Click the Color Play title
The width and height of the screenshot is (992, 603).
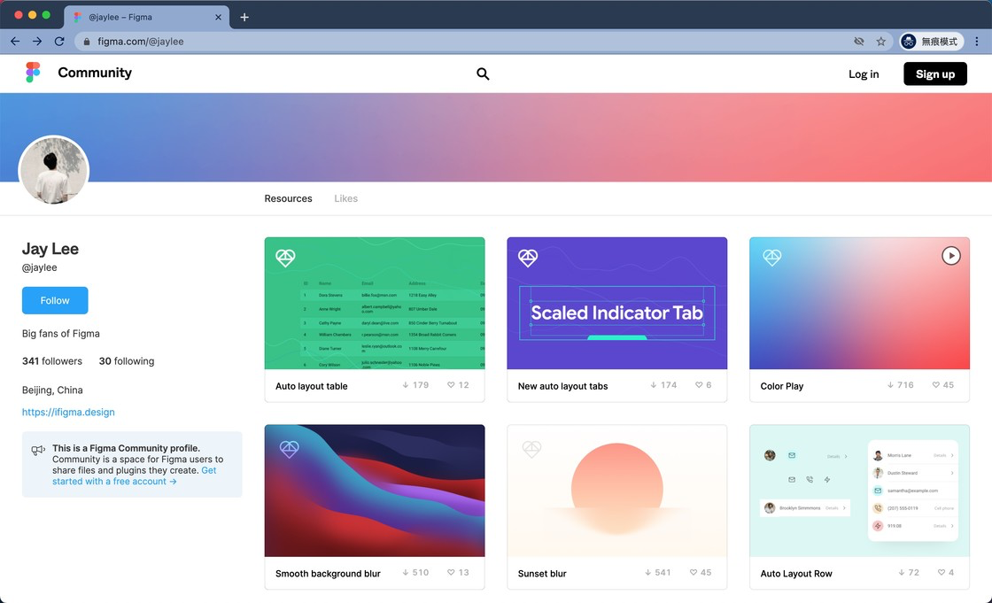(x=781, y=386)
